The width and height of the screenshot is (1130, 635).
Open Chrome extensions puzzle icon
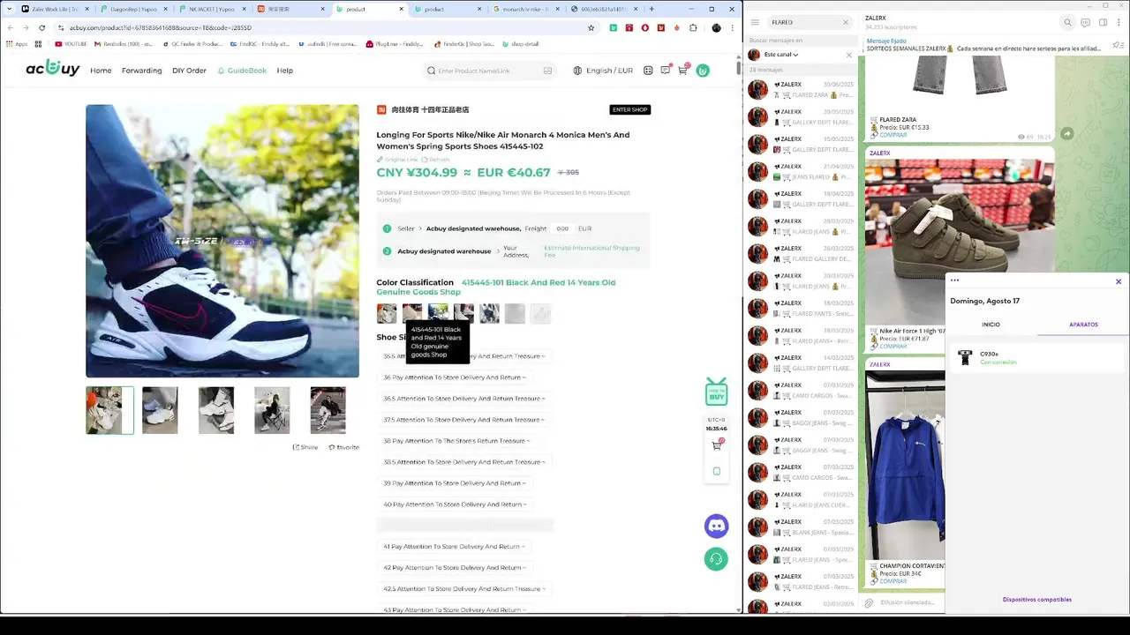(693, 27)
